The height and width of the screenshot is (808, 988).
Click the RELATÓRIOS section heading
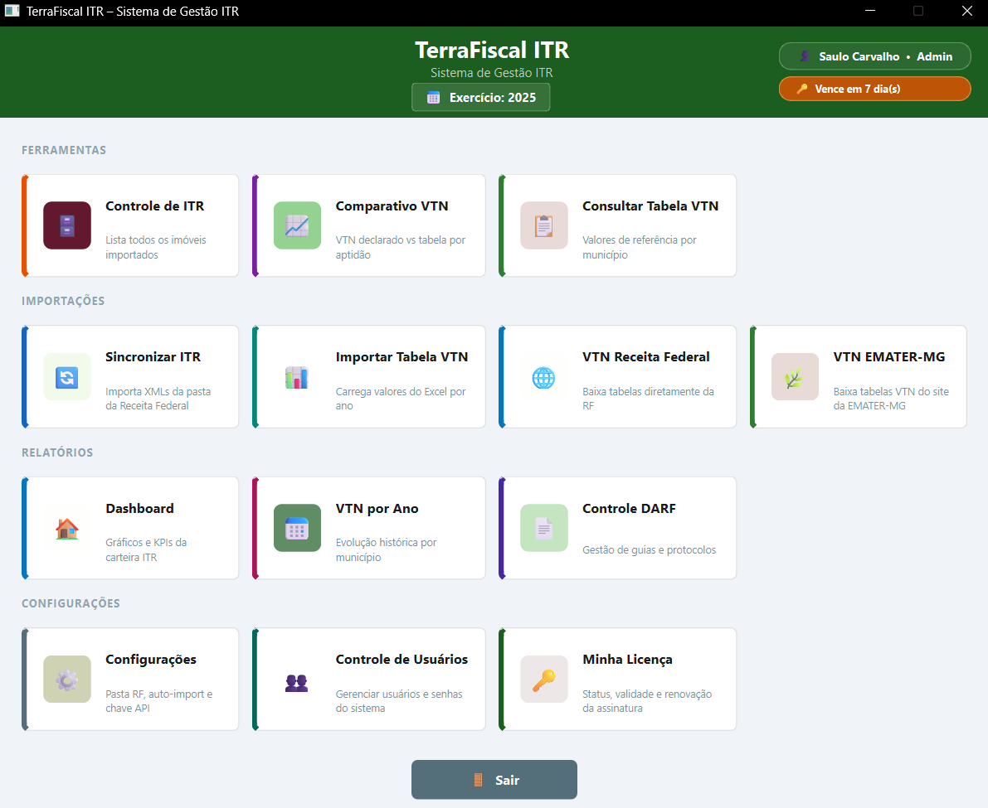click(x=57, y=452)
